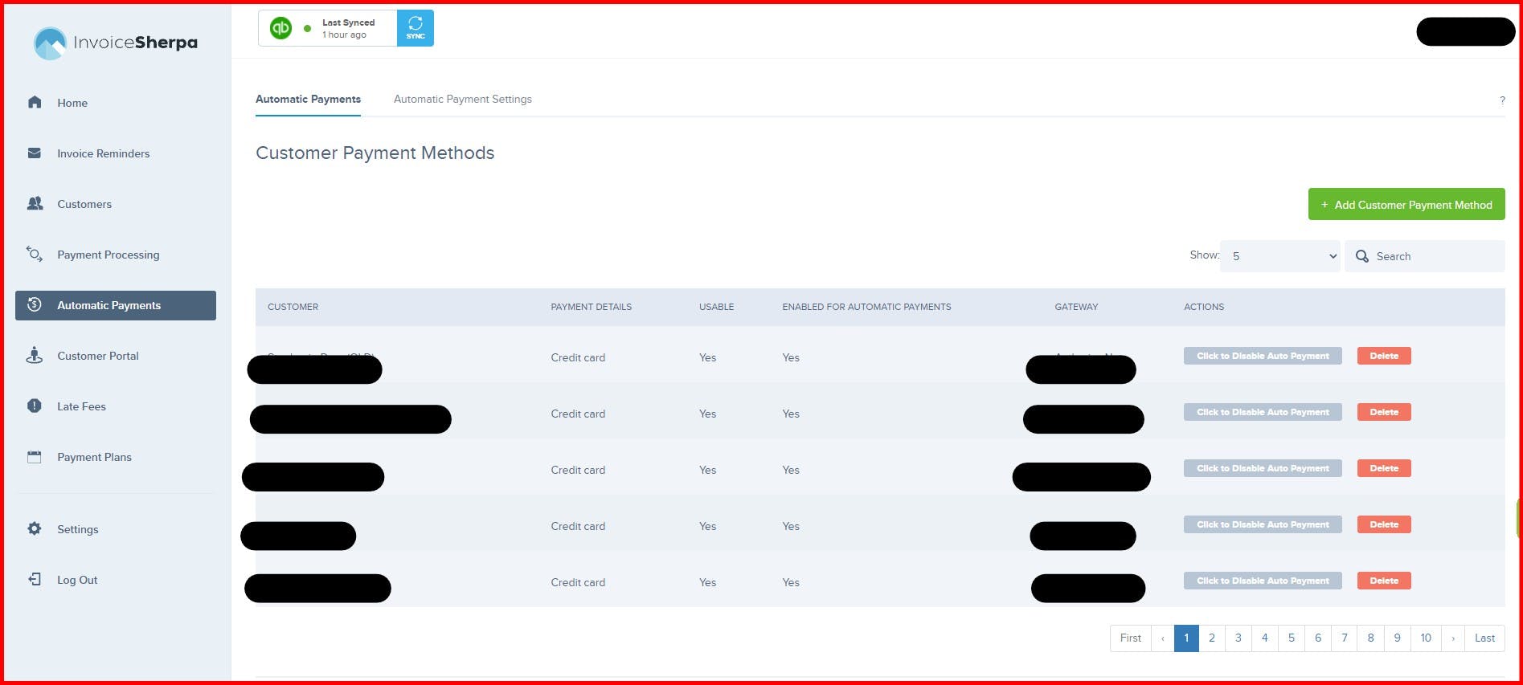Select page 1 in pagination
Image resolution: width=1523 pixels, height=685 pixels.
pos(1186,638)
